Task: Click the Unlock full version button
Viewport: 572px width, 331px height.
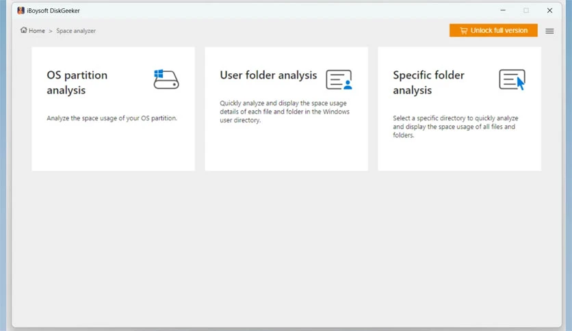Action: pyautogui.click(x=493, y=30)
